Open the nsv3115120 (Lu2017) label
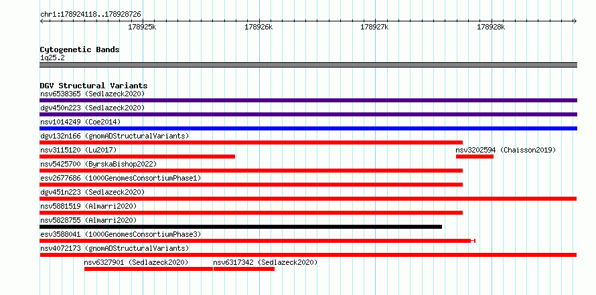 click(78, 150)
